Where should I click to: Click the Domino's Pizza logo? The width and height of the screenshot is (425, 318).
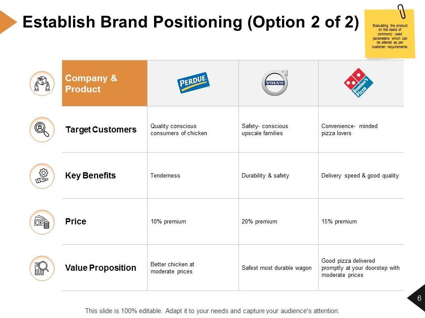pos(359,83)
